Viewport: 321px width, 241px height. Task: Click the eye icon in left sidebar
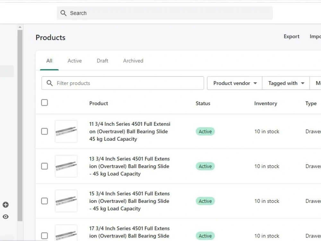point(5,217)
